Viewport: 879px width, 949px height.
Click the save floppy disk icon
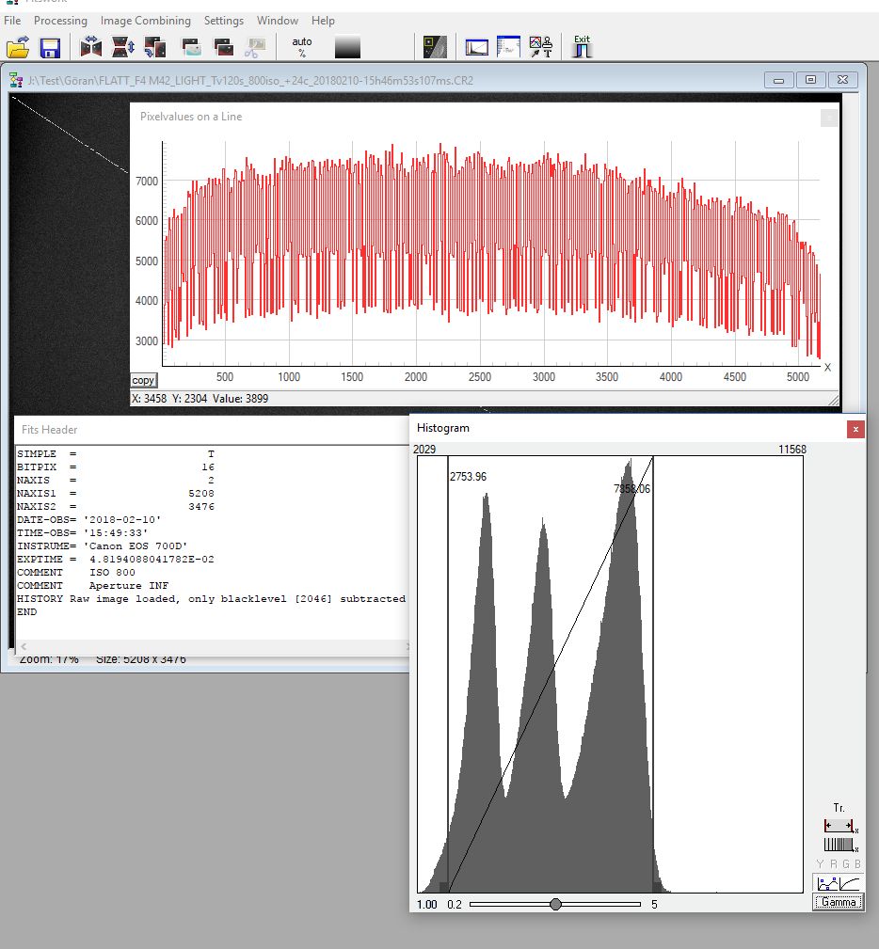pyautogui.click(x=50, y=47)
